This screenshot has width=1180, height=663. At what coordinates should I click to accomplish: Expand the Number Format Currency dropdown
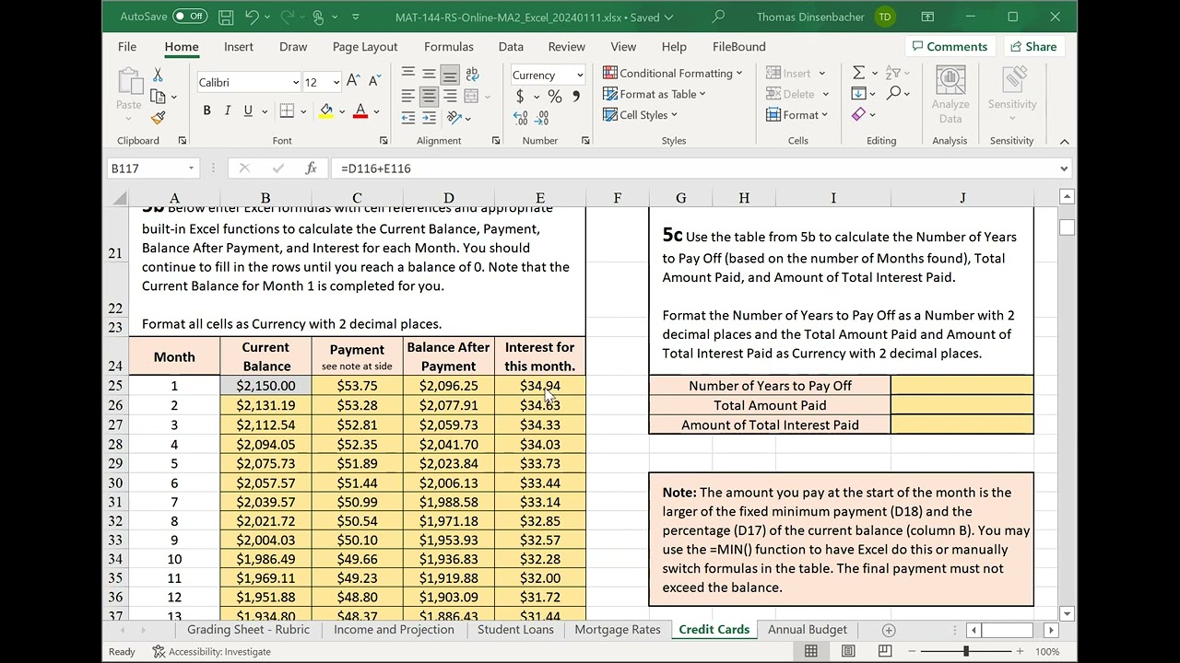point(580,76)
